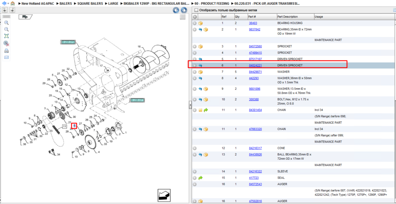The height and width of the screenshot is (204, 396).
Task: Open part number 84216322 link
Action: point(255,172)
